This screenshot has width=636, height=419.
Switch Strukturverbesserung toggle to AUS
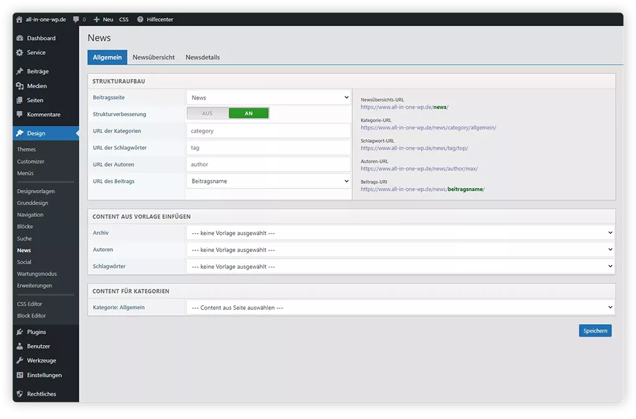pyautogui.click(x=207, y=114)
